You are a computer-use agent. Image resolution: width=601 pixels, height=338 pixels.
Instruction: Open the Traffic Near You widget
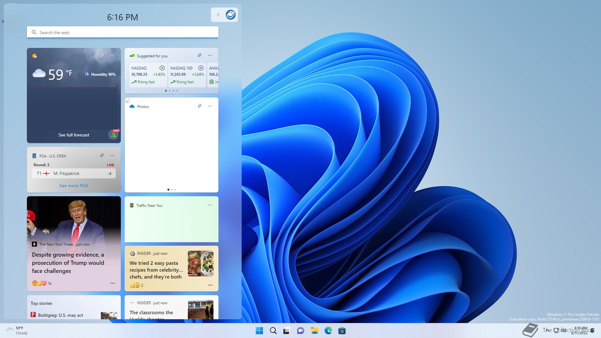click(172, 219)
